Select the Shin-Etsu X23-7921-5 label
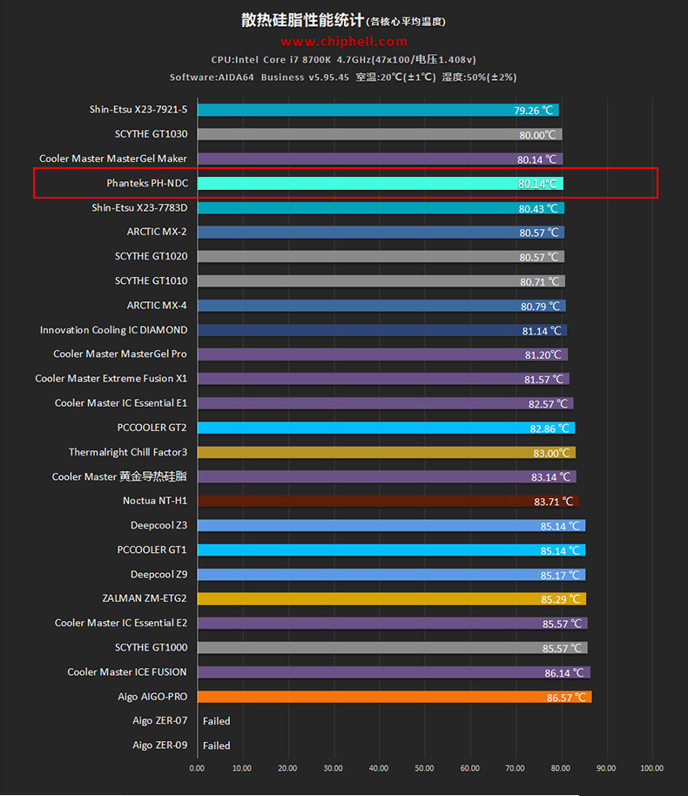This screenshot has height=796, width=688. [x=138, y=110]
